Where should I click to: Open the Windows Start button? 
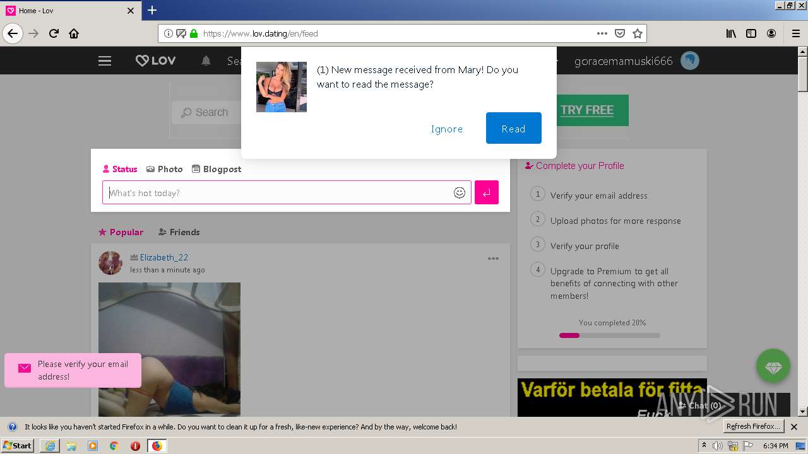tap(18, 445)
